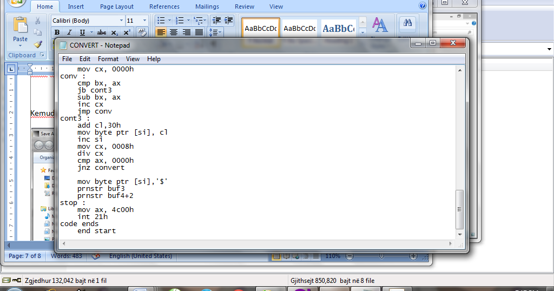This screenshot has height=291, width=554.
Task: Open the Format menu in Notepad
Action: (108, 59)
